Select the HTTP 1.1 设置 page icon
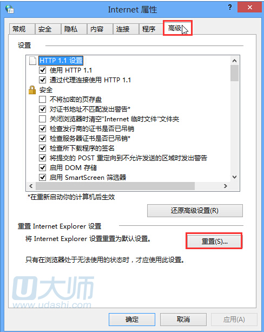This screenshot has width=264, height=332. (32, 61)
